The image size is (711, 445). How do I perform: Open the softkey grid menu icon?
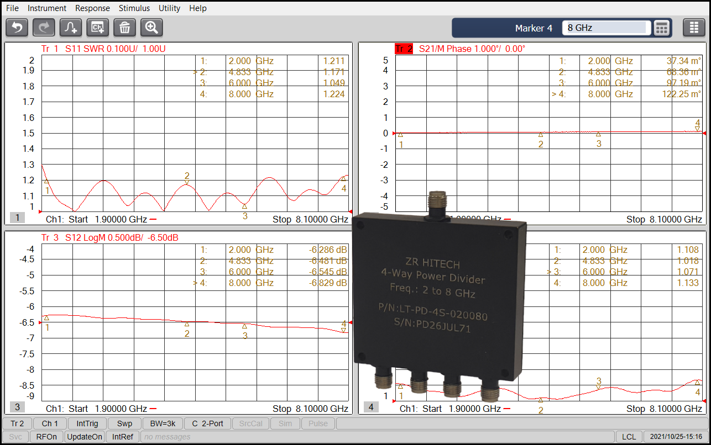click(694, 28)
